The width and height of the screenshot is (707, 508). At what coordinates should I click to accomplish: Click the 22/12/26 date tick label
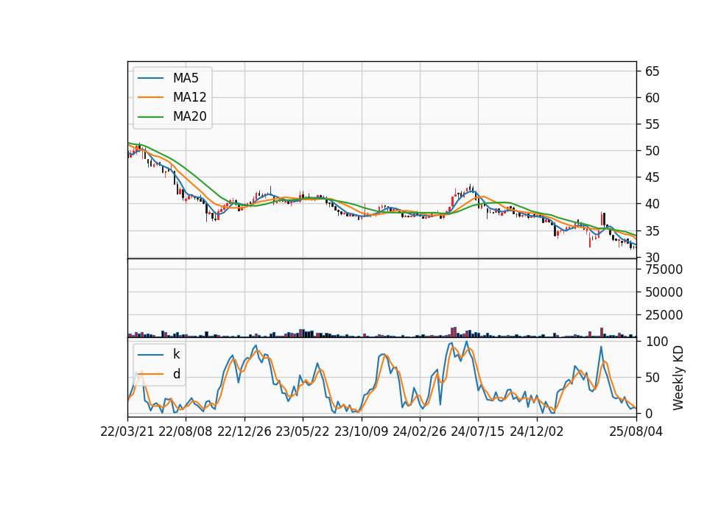point(245,431)
